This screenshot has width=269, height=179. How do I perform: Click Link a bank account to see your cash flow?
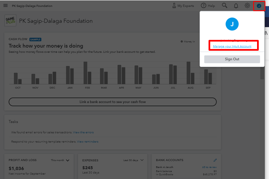click(113, 102)
